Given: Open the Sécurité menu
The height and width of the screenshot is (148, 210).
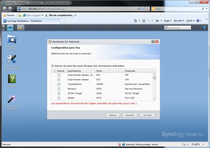Looking at the screenshot, I should [179, 21].
